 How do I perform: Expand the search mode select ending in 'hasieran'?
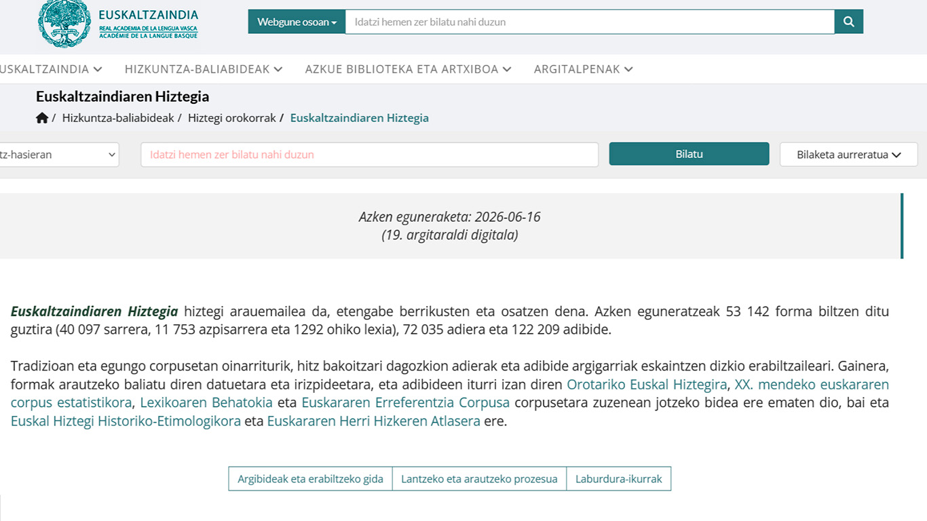(59, 155)
